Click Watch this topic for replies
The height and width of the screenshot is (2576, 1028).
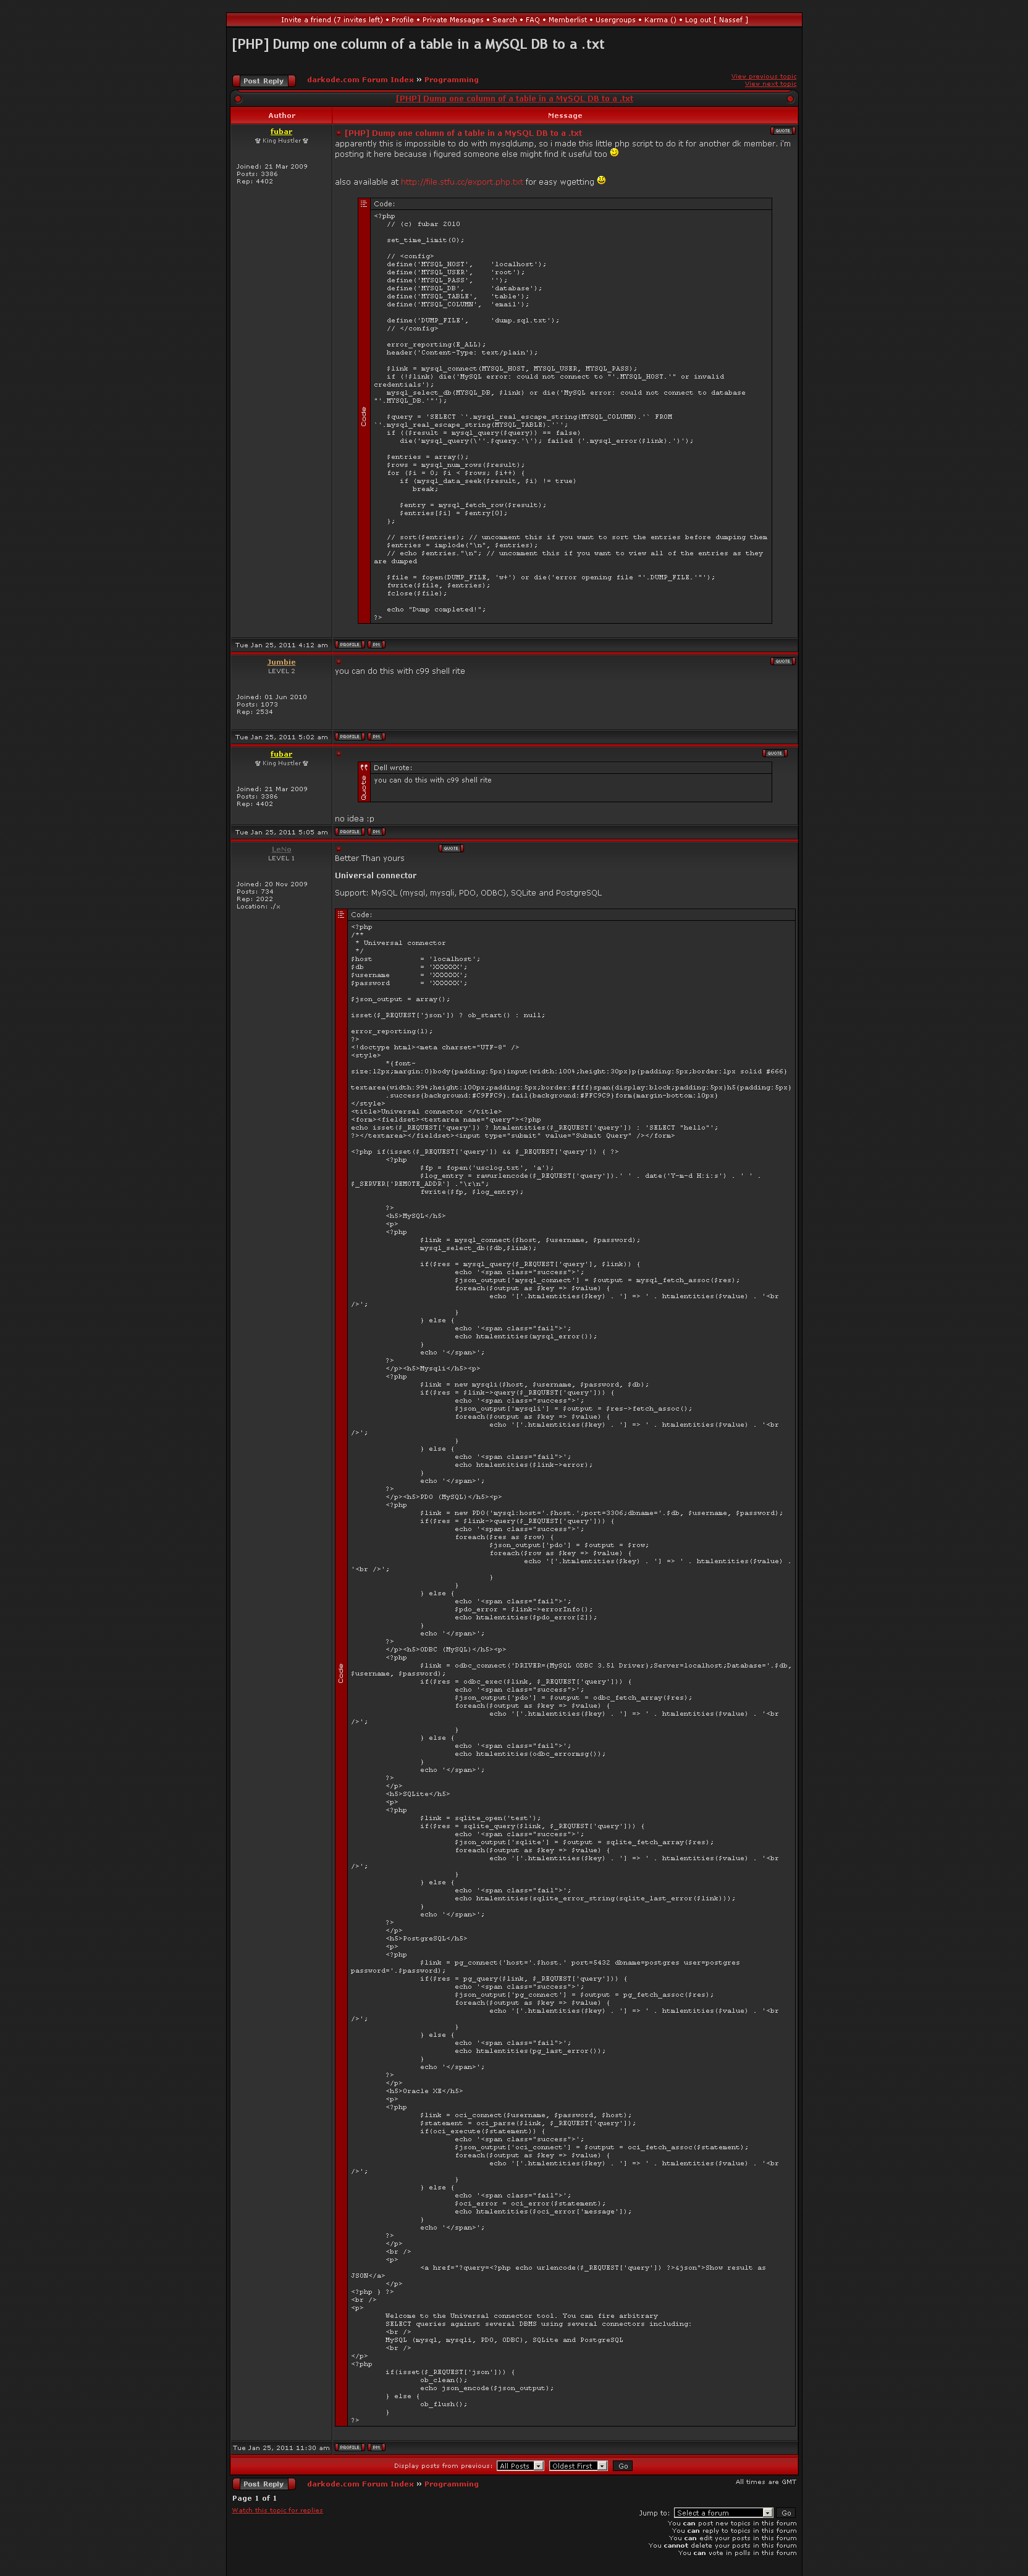pyautogui.click(x=277, y=2509)
